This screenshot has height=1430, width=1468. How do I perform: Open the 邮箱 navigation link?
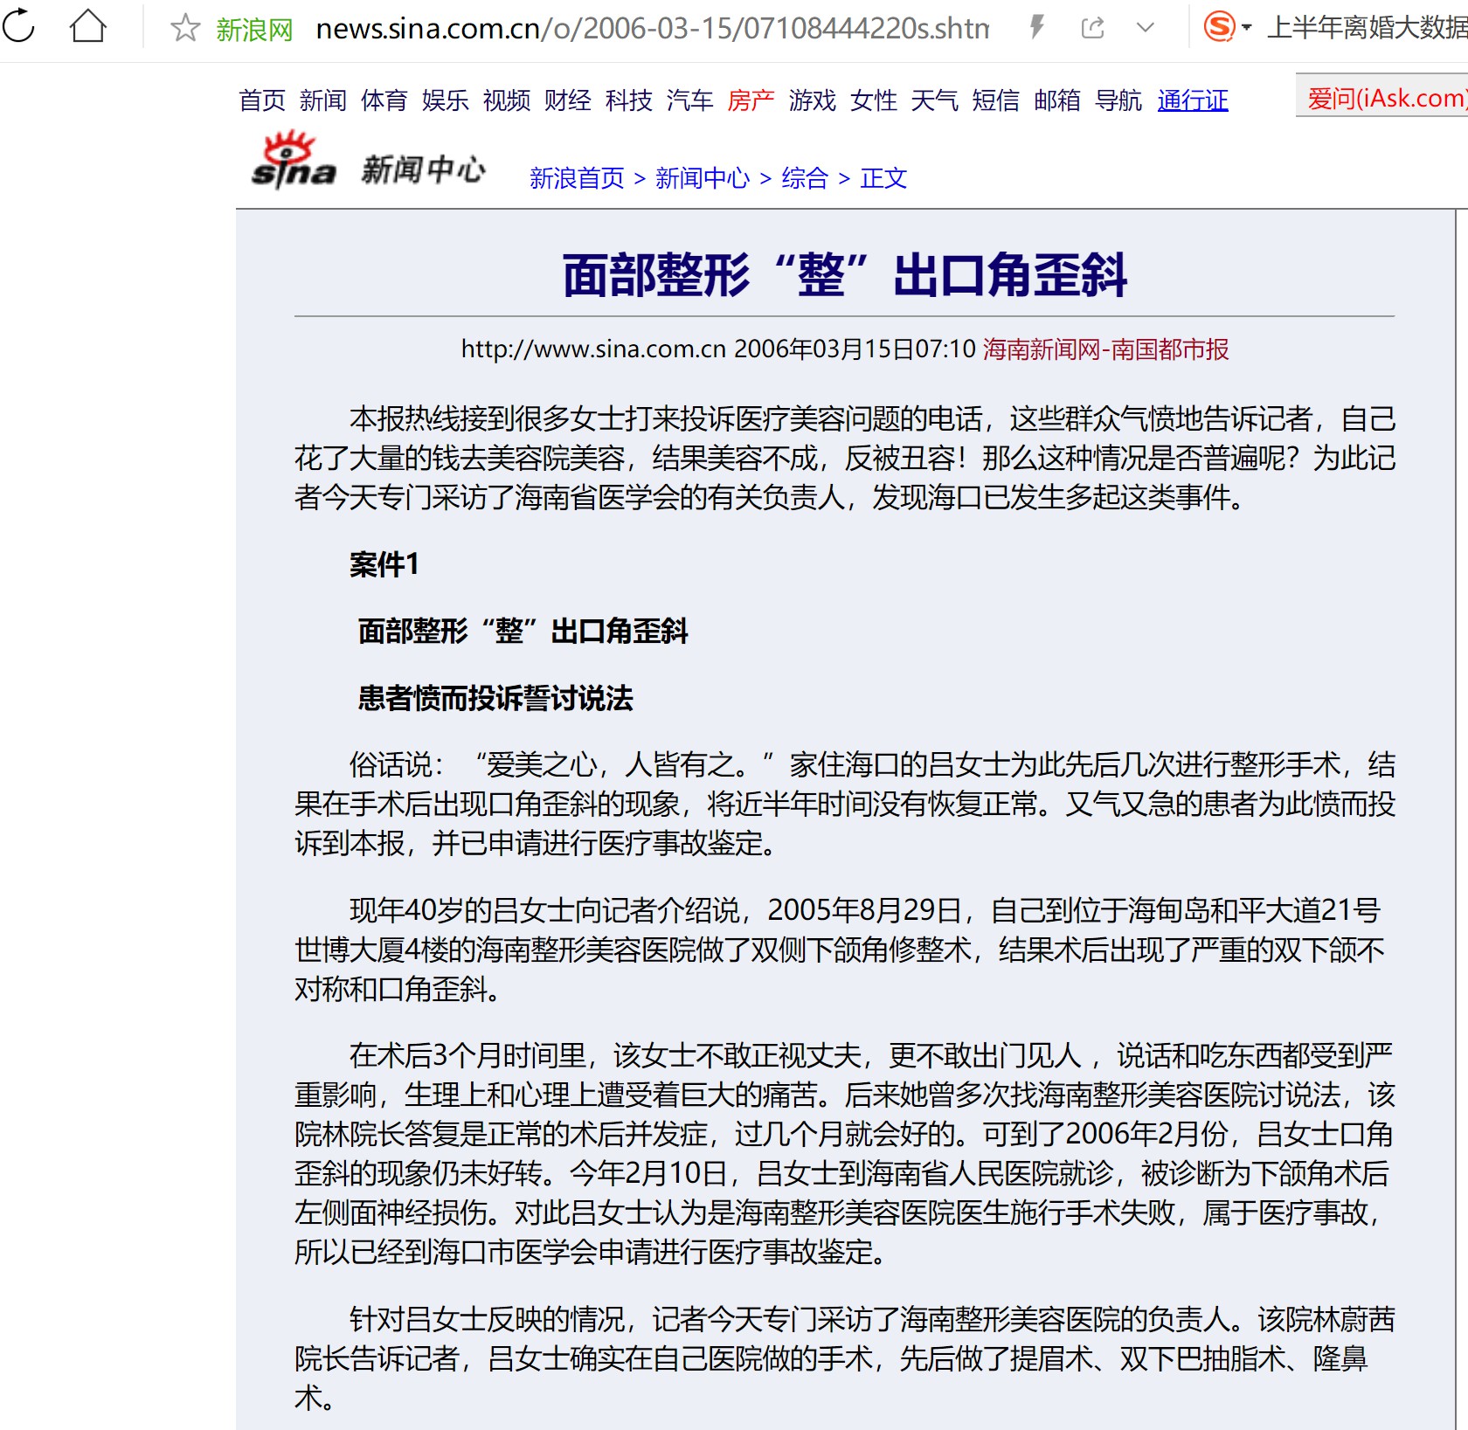pos(1057,100)
